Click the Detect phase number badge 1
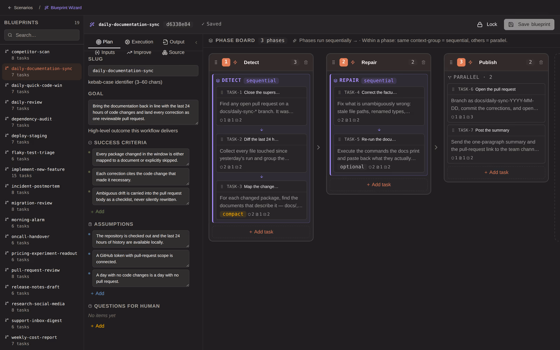560x350 pixels. pos(226,62)
